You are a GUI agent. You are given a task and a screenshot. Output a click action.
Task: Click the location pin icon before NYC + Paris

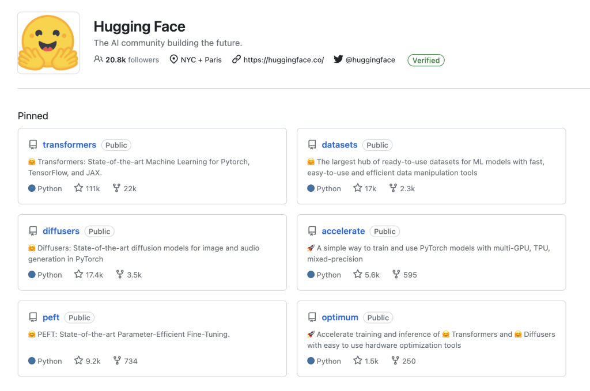click(x=173, y=59)
